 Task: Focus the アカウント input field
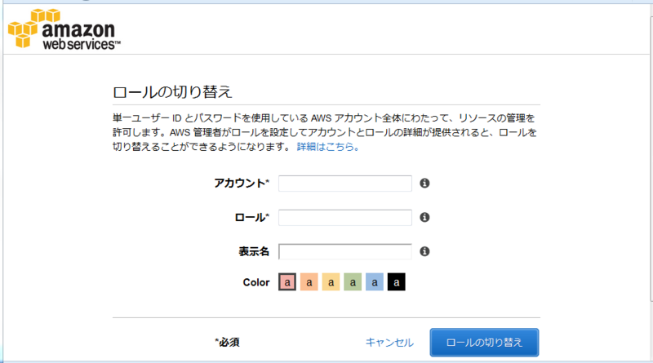pyautogui.click(x=344, y=184)
